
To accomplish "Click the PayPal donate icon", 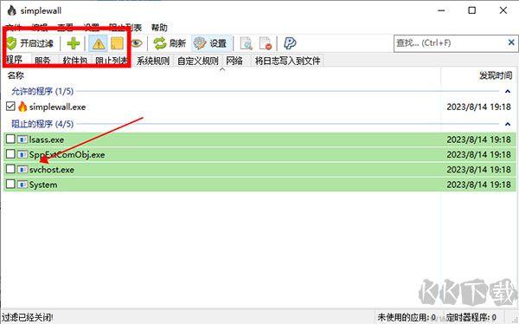I will (290, 43).
